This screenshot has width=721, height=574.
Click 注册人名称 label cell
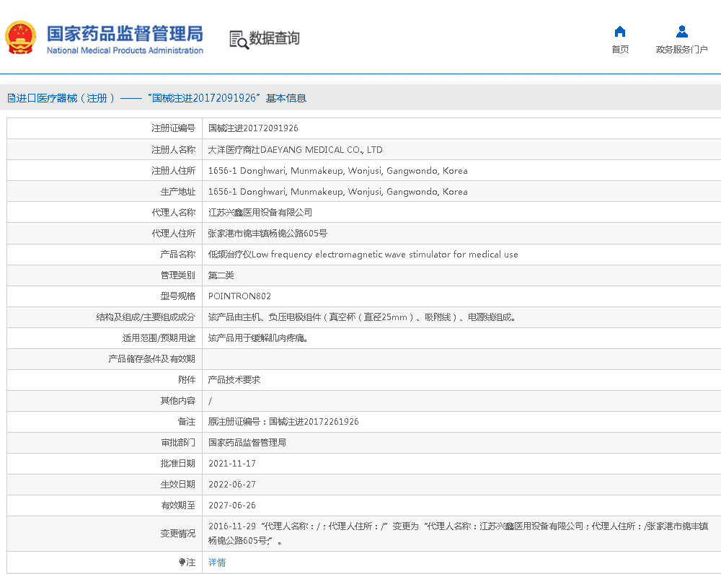point(105,149)
